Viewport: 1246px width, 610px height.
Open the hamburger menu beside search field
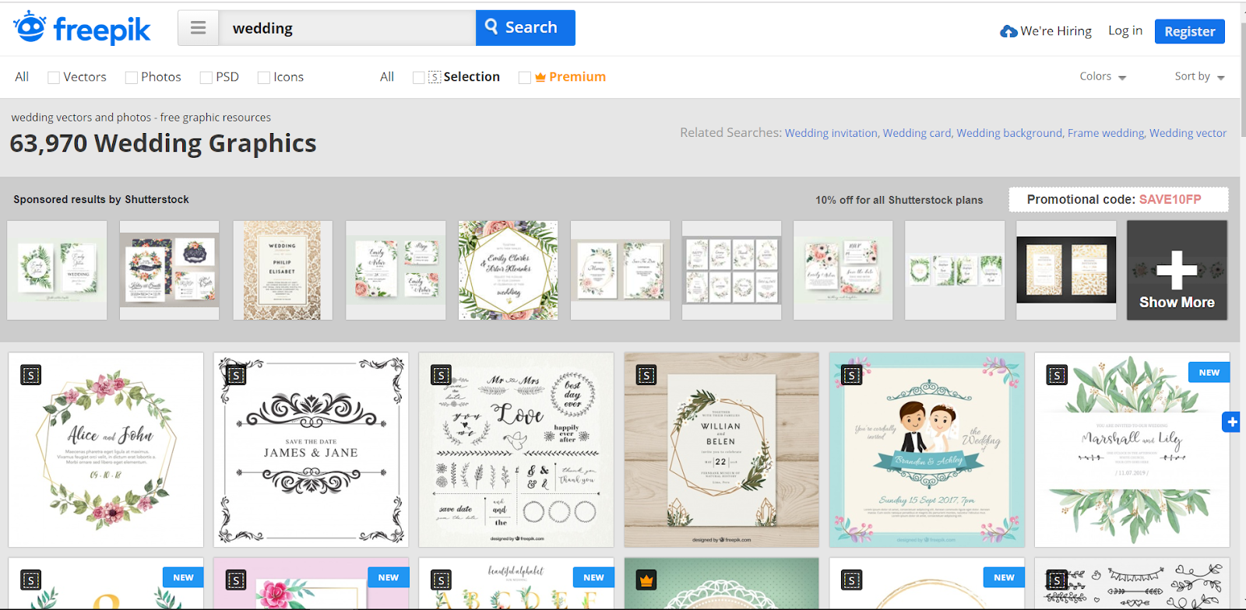pyautogui.click(x=199, y=28)
